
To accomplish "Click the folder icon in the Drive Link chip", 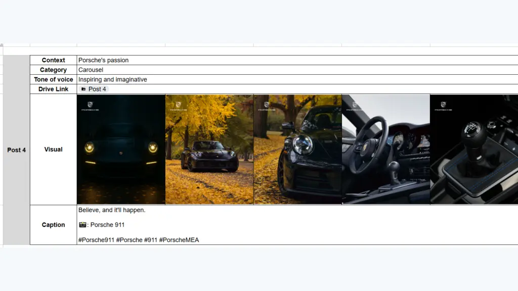I will (x=83, y=89).
